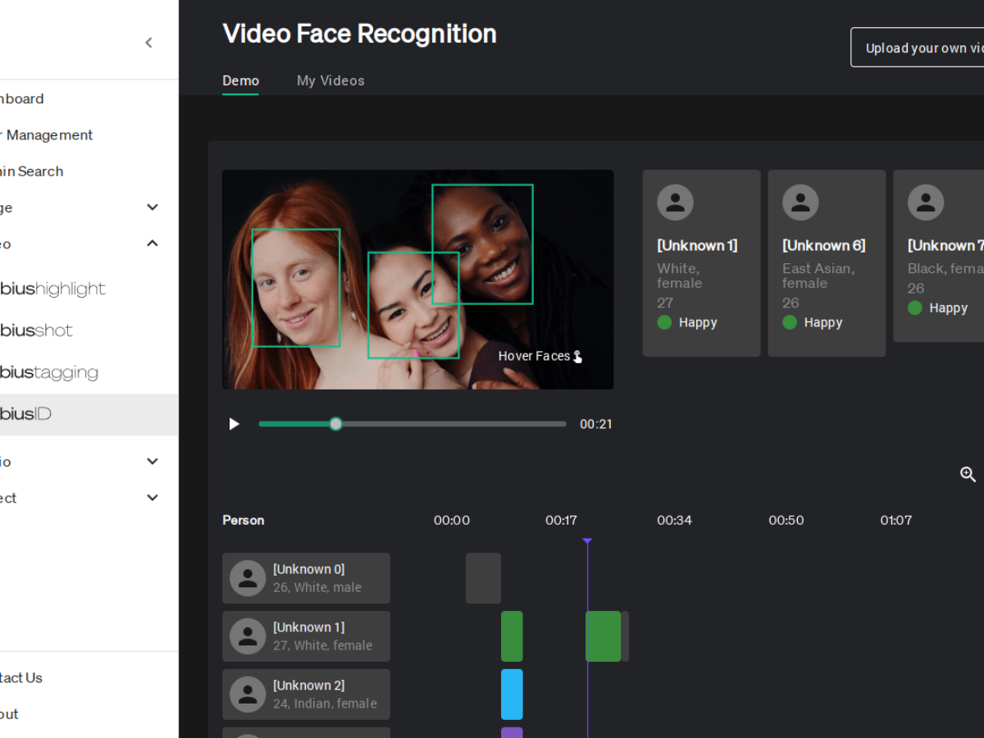Select the top-right woman's face box

482,244
